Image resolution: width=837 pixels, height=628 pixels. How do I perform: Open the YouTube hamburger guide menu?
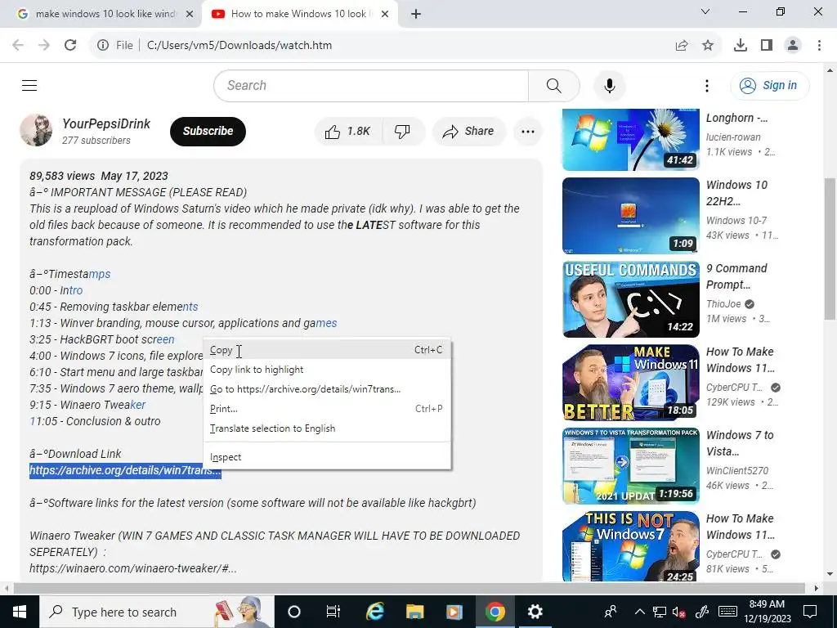pyautogui.click(x=29, y=85)
